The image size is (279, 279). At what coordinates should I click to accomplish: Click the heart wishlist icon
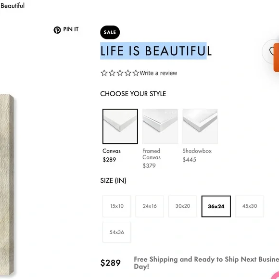click(271, 51)
